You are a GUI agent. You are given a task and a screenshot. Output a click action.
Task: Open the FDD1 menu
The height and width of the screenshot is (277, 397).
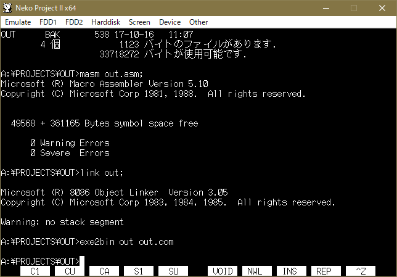[x=48, y=22]
